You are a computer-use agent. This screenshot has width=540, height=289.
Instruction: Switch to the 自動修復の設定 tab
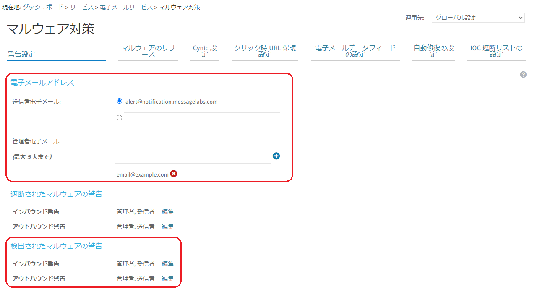(433, 51)
